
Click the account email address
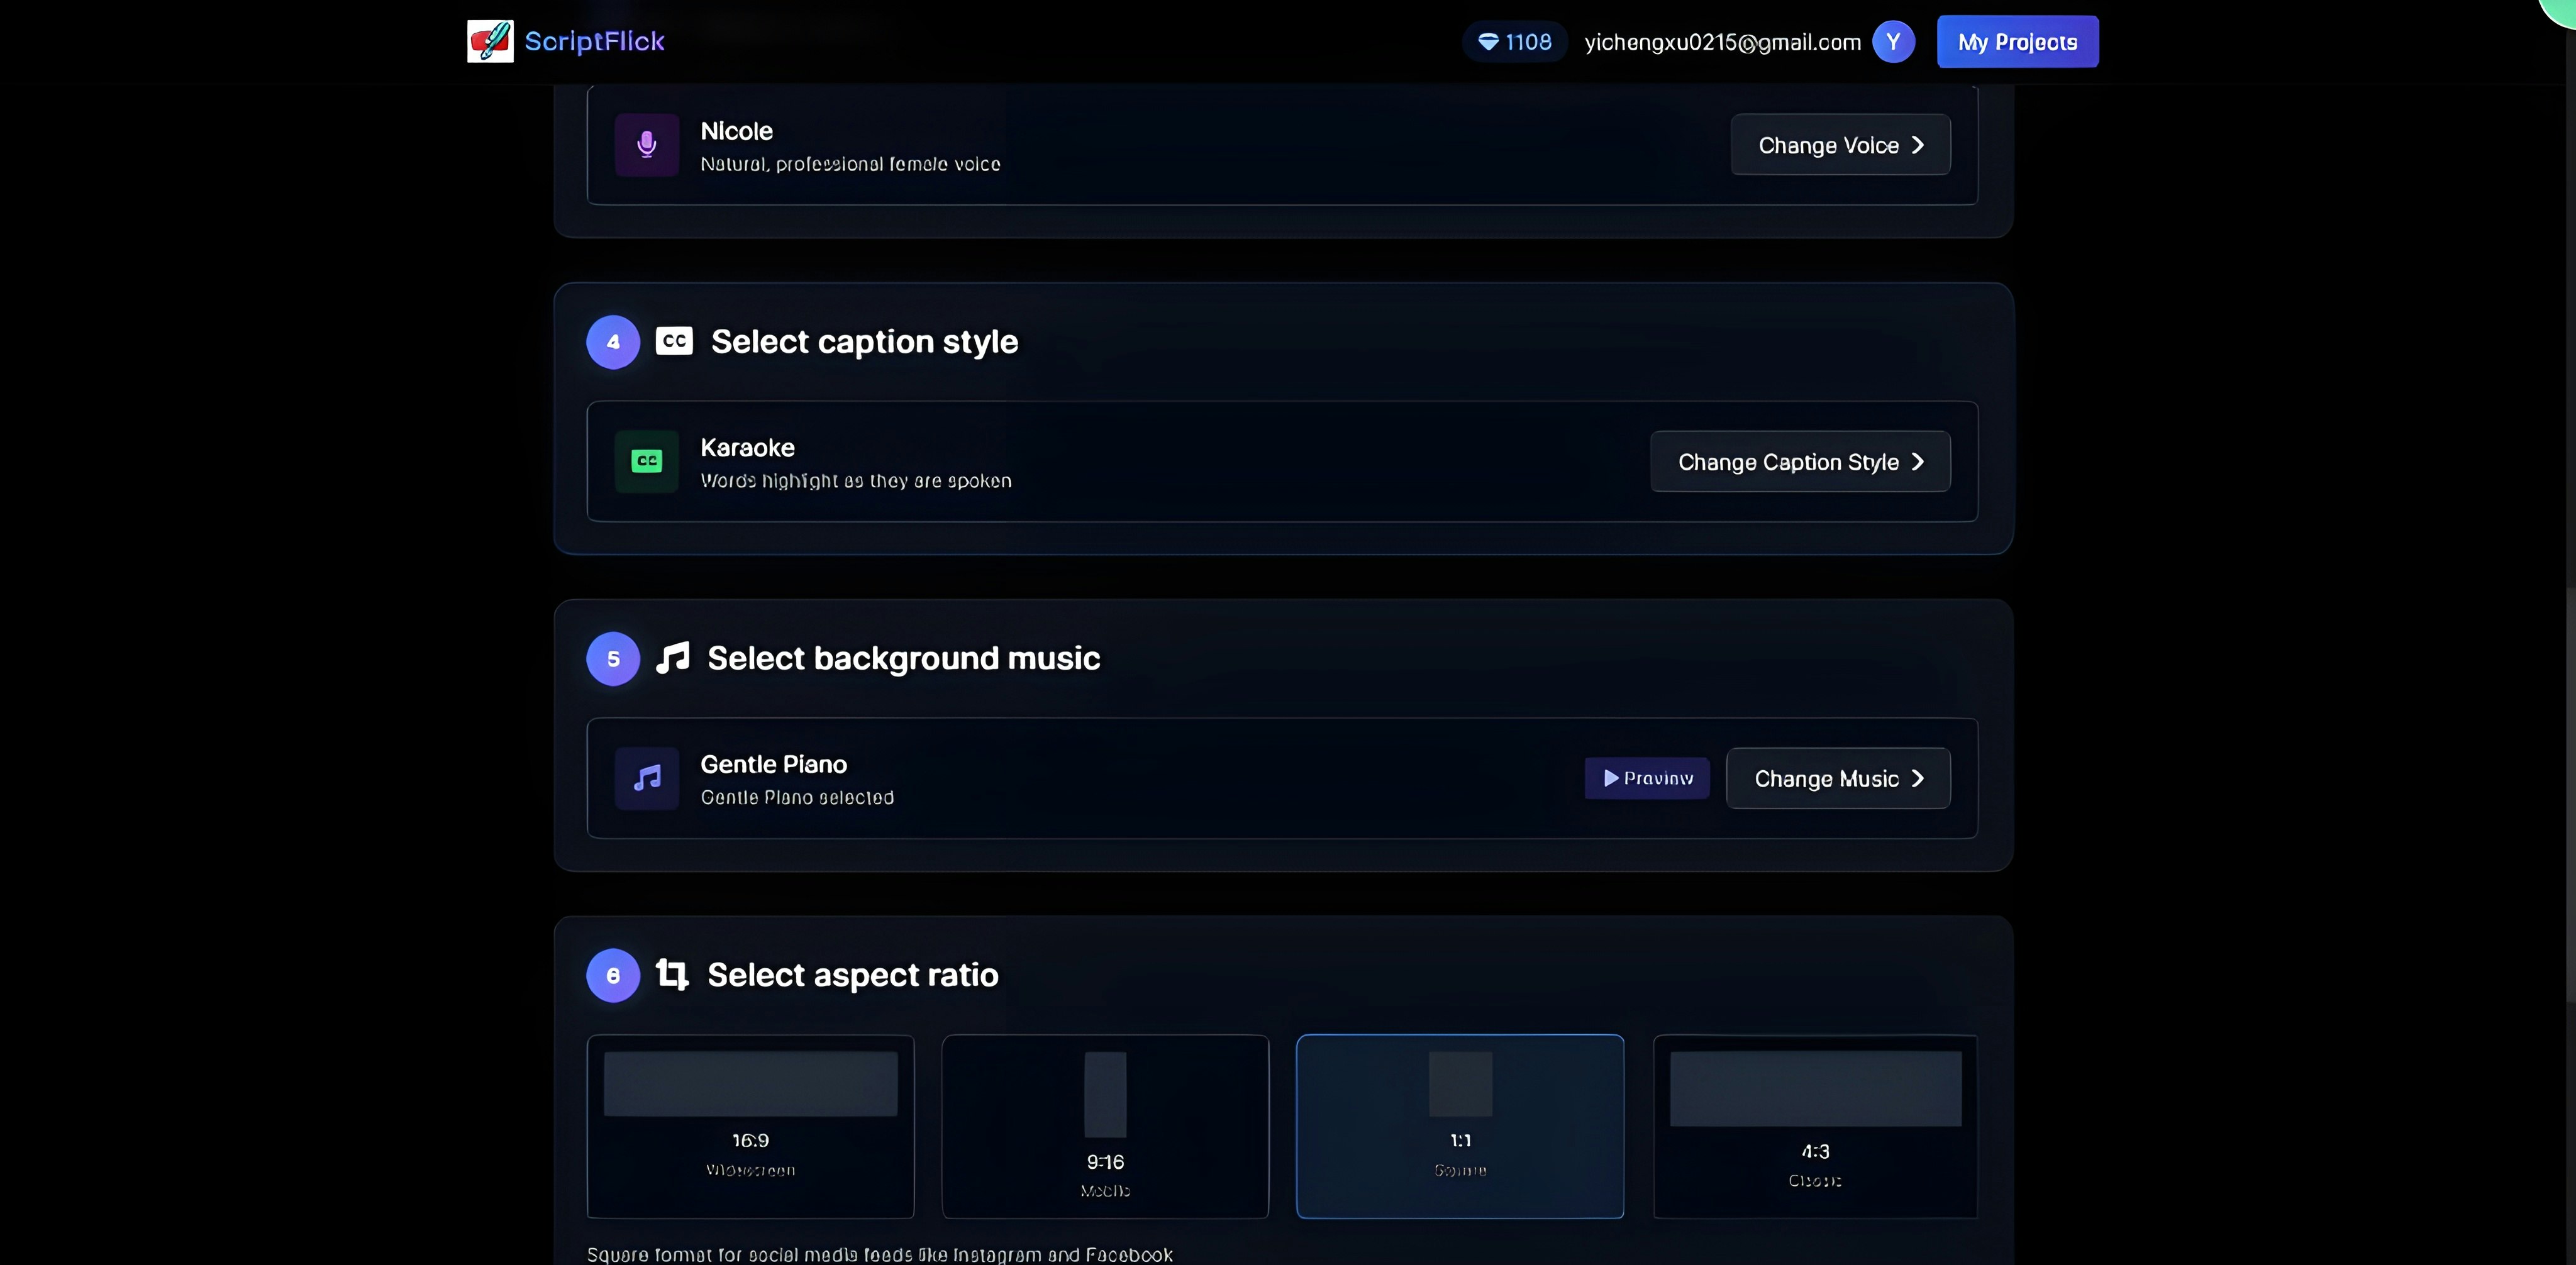click(1722, 42)
